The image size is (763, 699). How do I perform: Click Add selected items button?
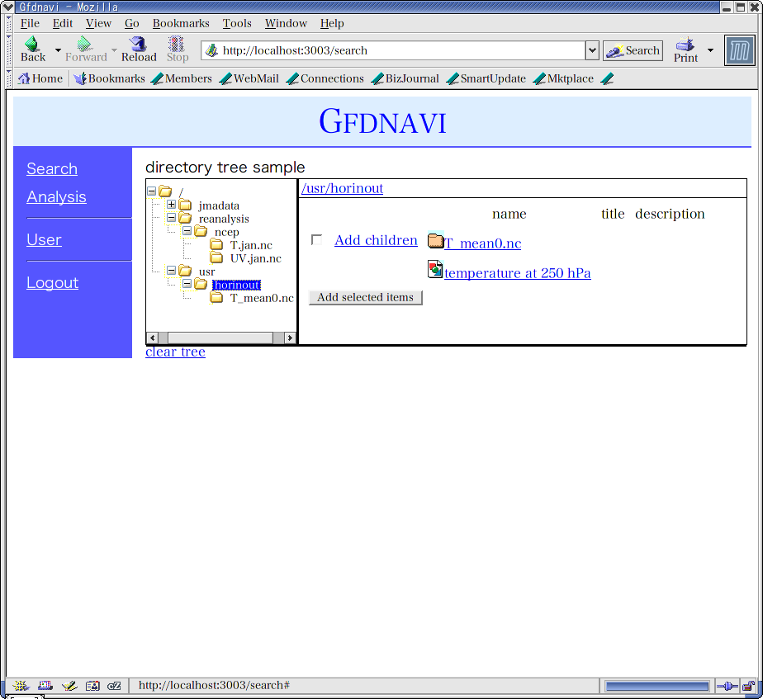pos(366,297)
